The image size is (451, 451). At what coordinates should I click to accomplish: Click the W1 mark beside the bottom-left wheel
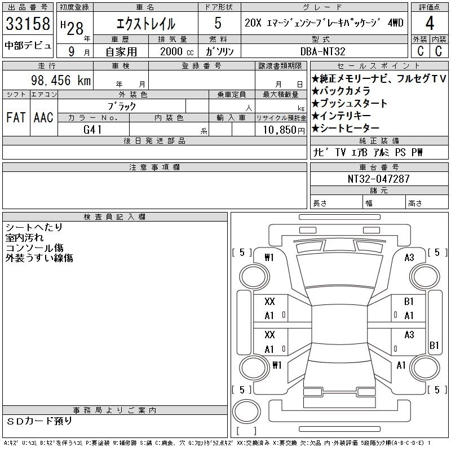pos(277,365)
